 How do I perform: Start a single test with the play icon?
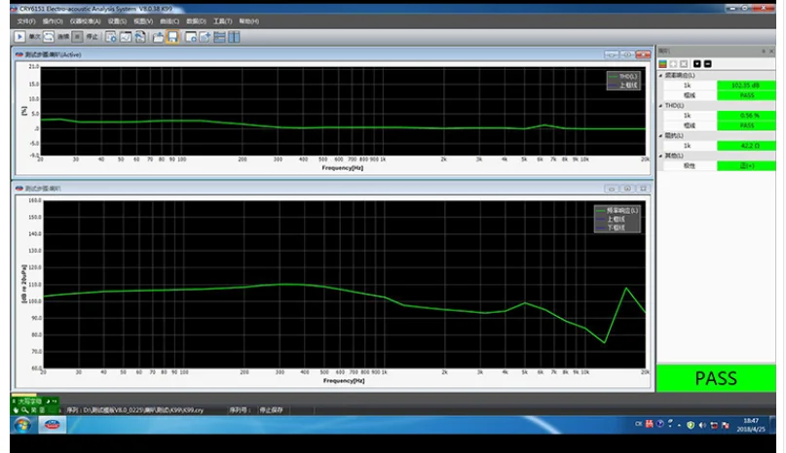coord(20,36)
